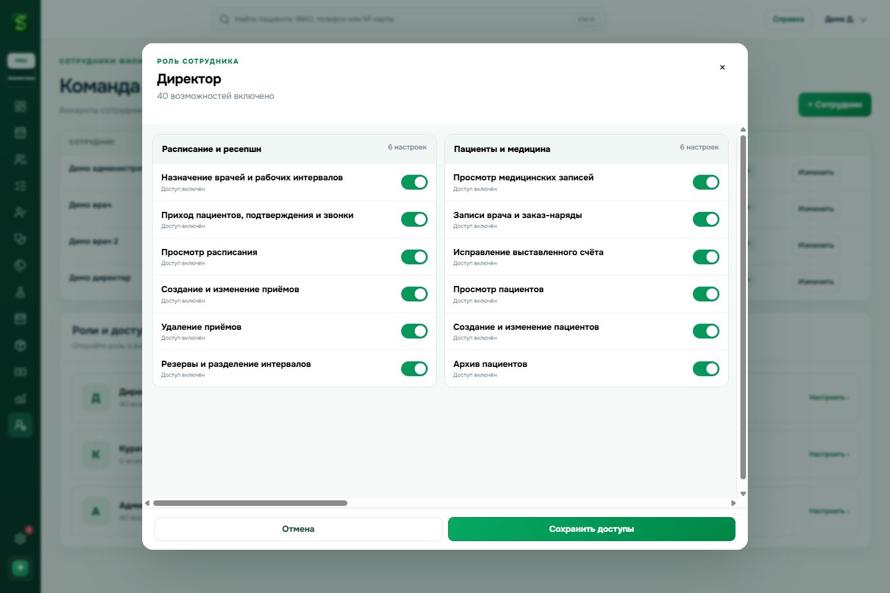Click the Справка button in top bar

788,19
